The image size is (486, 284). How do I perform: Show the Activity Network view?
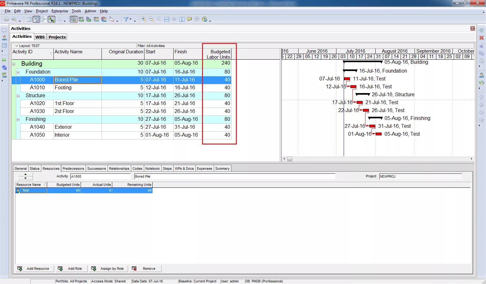pyautogui.click(x=44, y=19)
